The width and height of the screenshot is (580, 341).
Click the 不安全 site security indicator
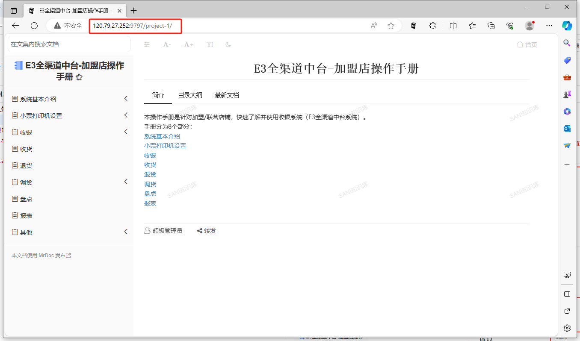pyautogui.click(x=68, y=26)
